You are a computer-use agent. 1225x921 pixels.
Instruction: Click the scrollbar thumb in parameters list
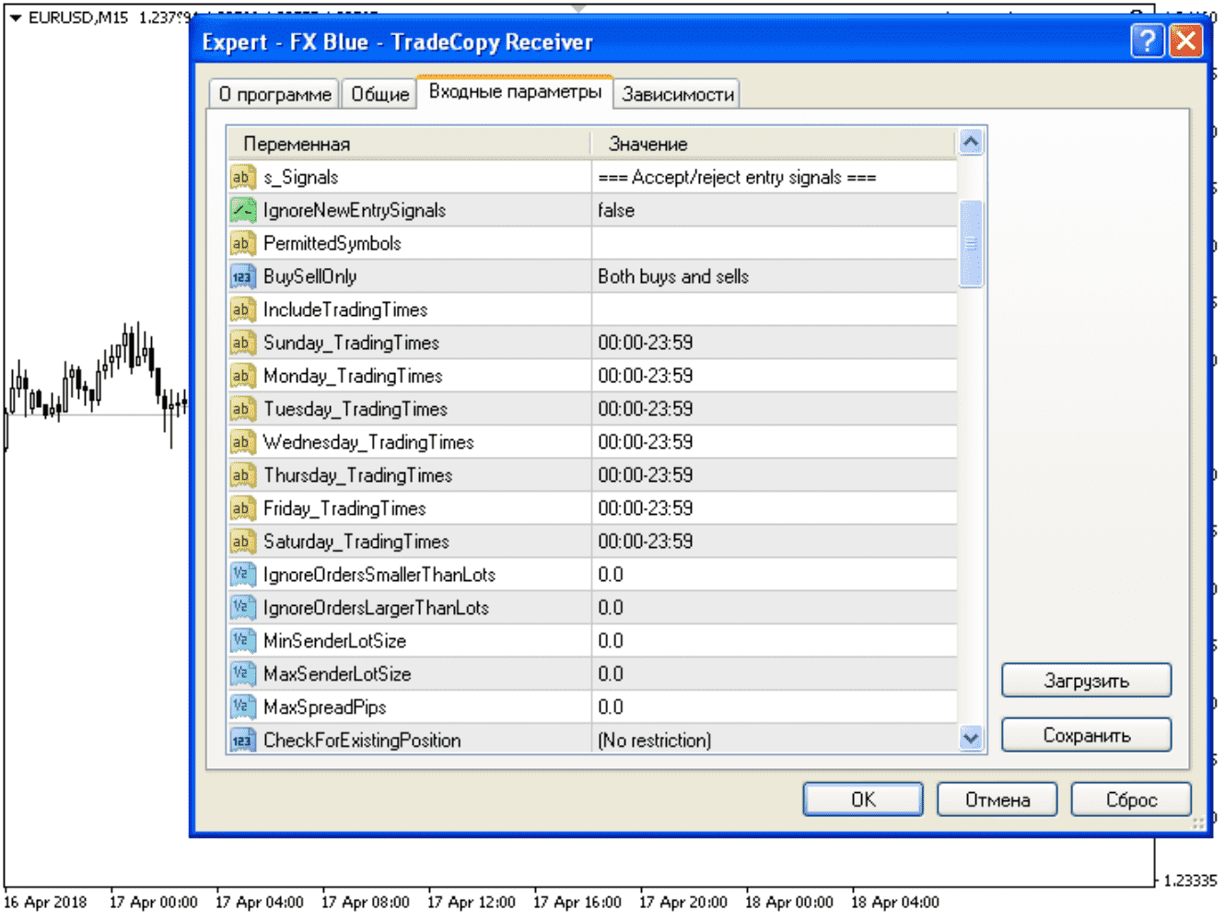pos(971,244)
